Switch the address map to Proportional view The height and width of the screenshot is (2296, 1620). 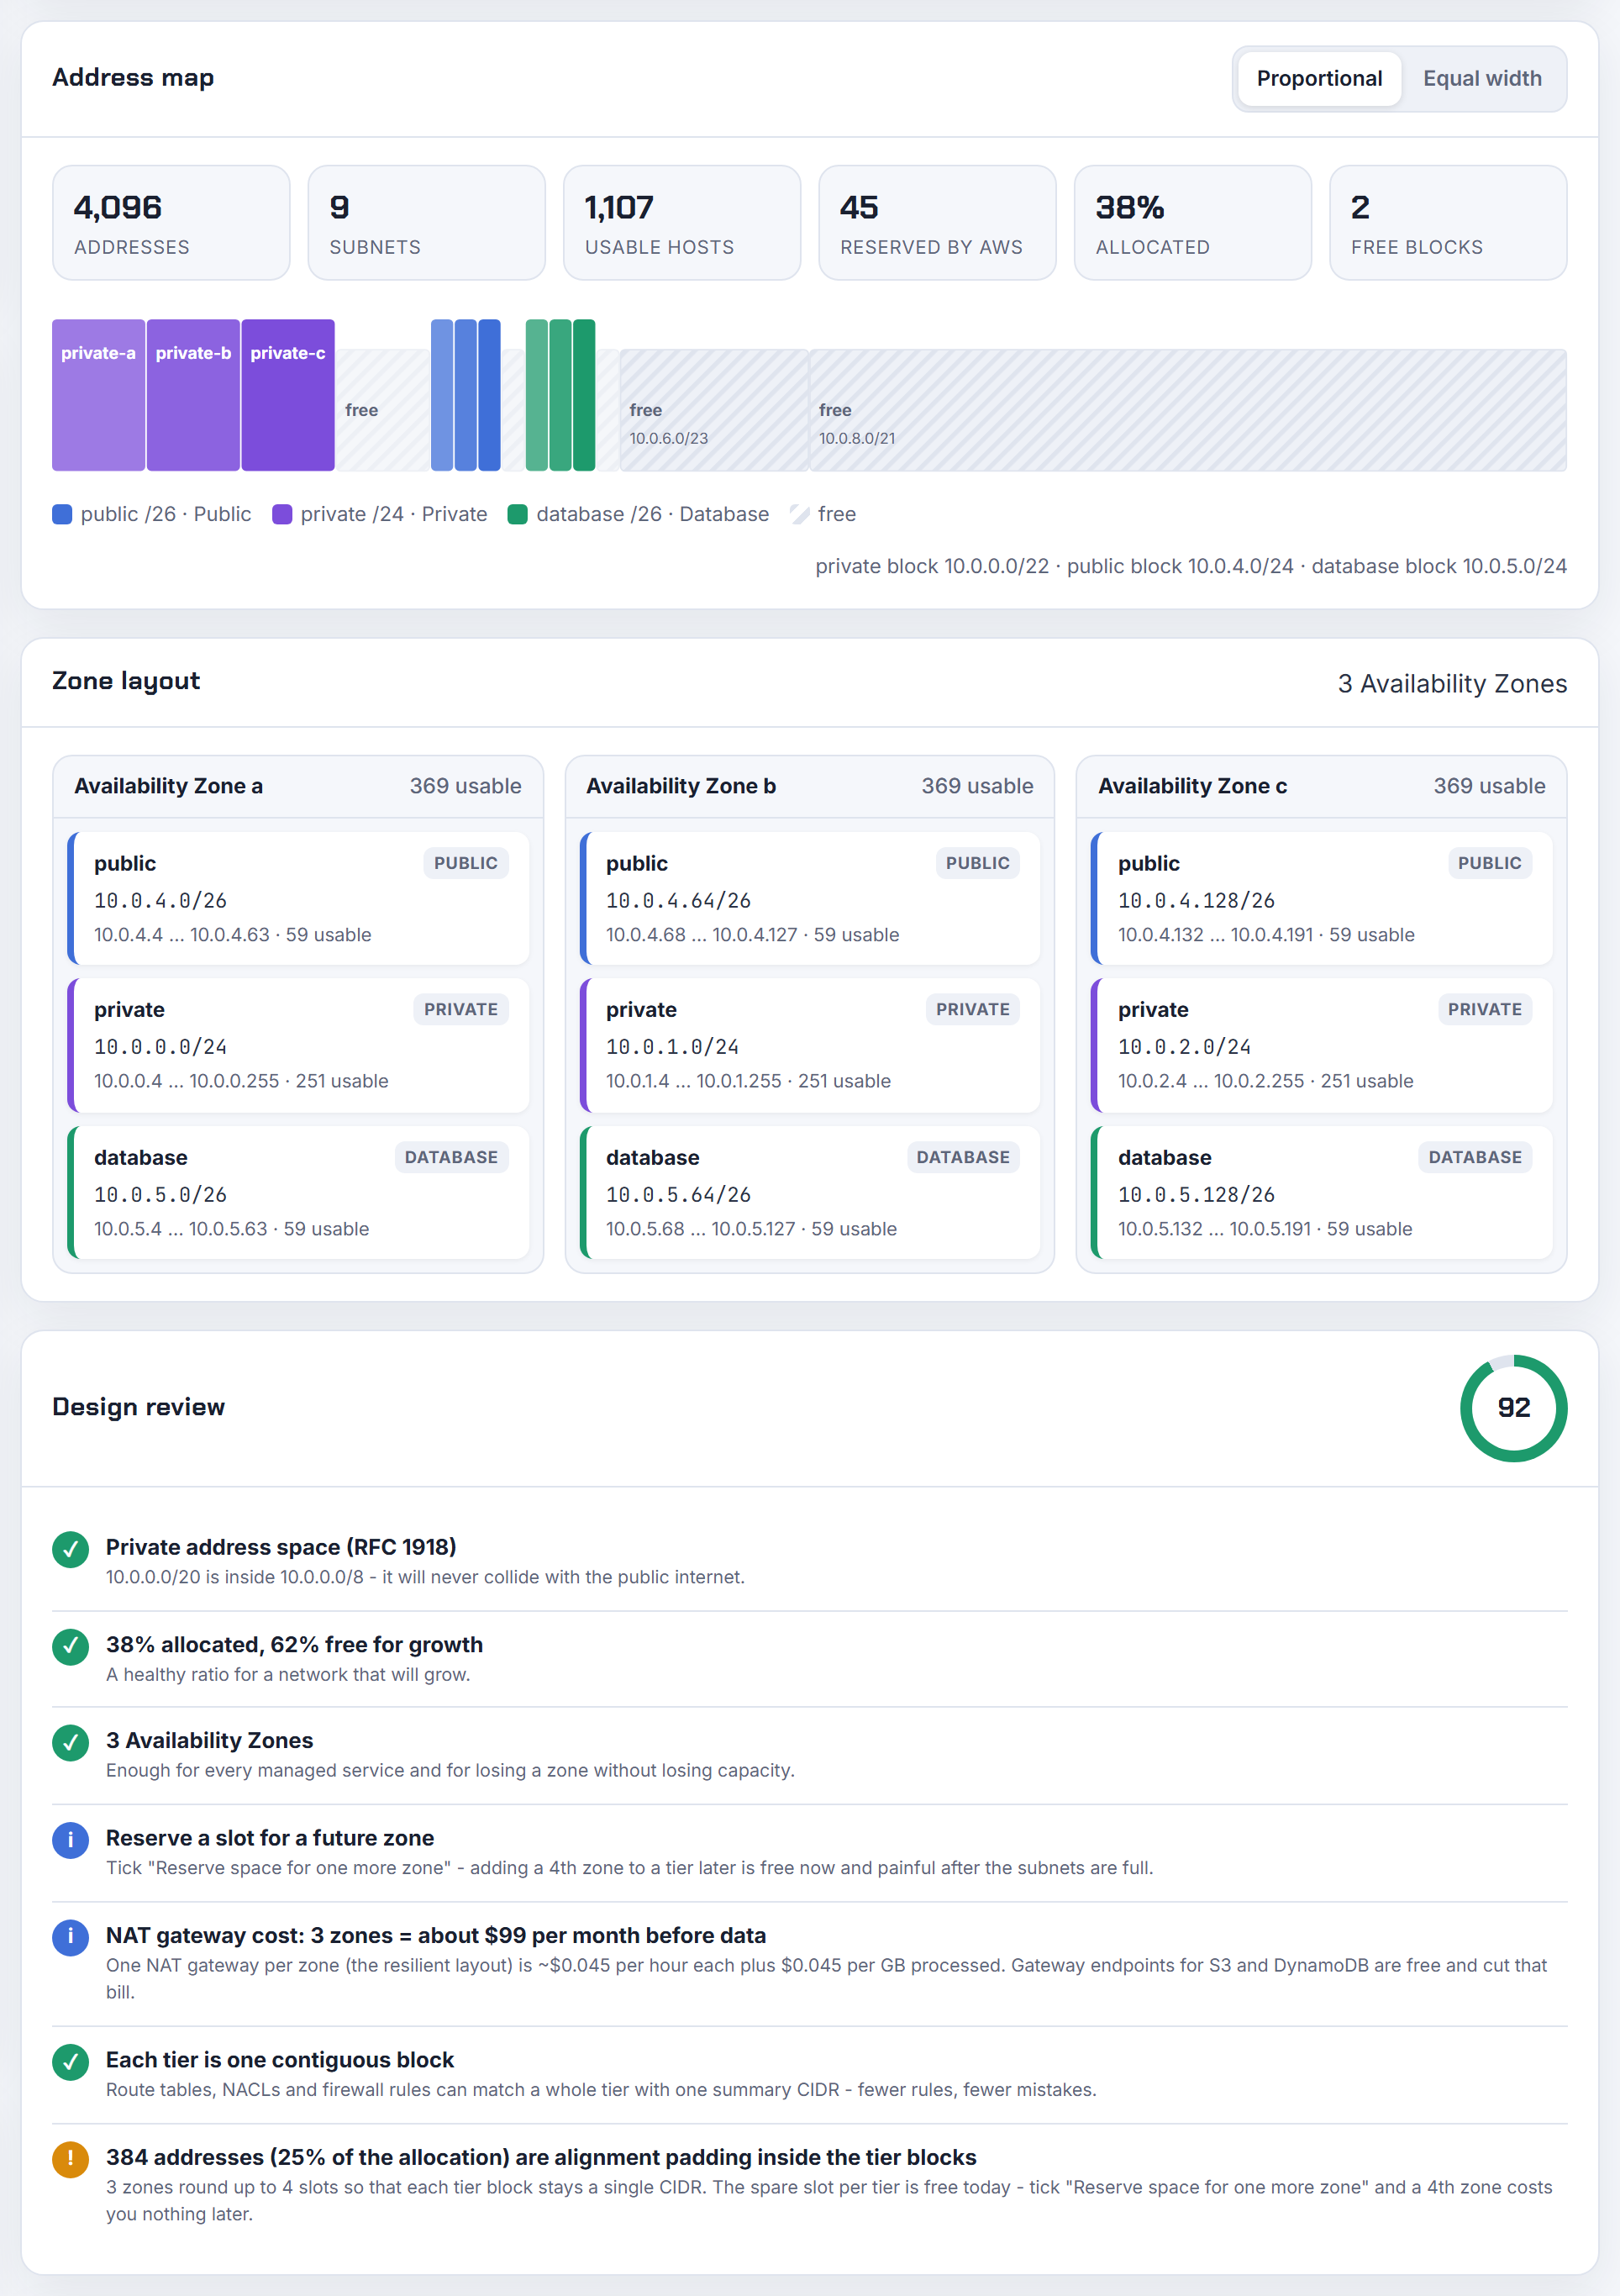[1319, 79]
